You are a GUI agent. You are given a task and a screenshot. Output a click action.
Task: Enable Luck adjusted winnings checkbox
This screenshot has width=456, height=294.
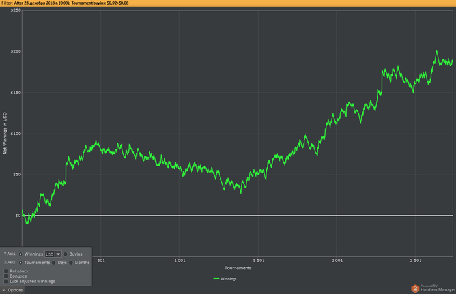click(6, 281)
